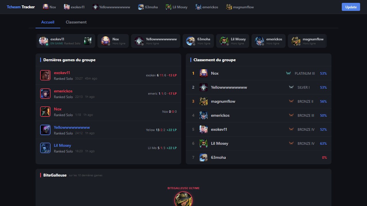The height and width of the screenshot is (206, 367).
Task: Click the magnumflow avatar in top navbar
Action: pos(229,7)
